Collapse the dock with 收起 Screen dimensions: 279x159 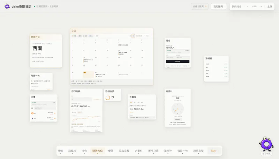(214, 151)
